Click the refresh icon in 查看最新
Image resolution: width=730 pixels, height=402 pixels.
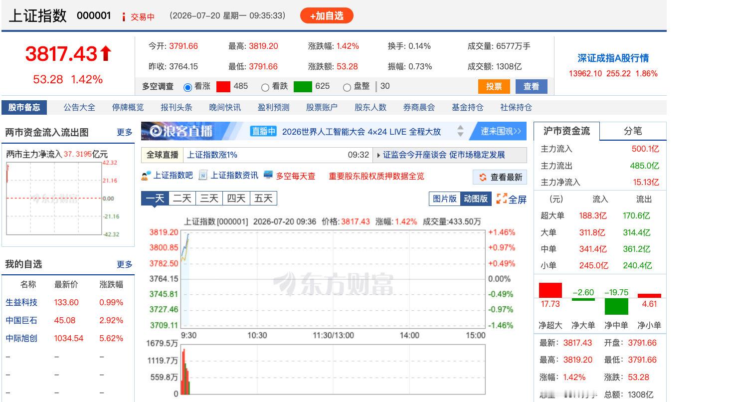(x=483, y=177)
